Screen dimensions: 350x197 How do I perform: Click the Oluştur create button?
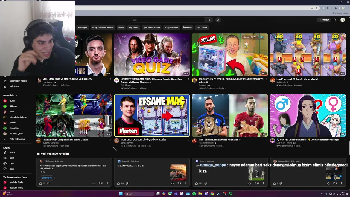tap(324, 20)
